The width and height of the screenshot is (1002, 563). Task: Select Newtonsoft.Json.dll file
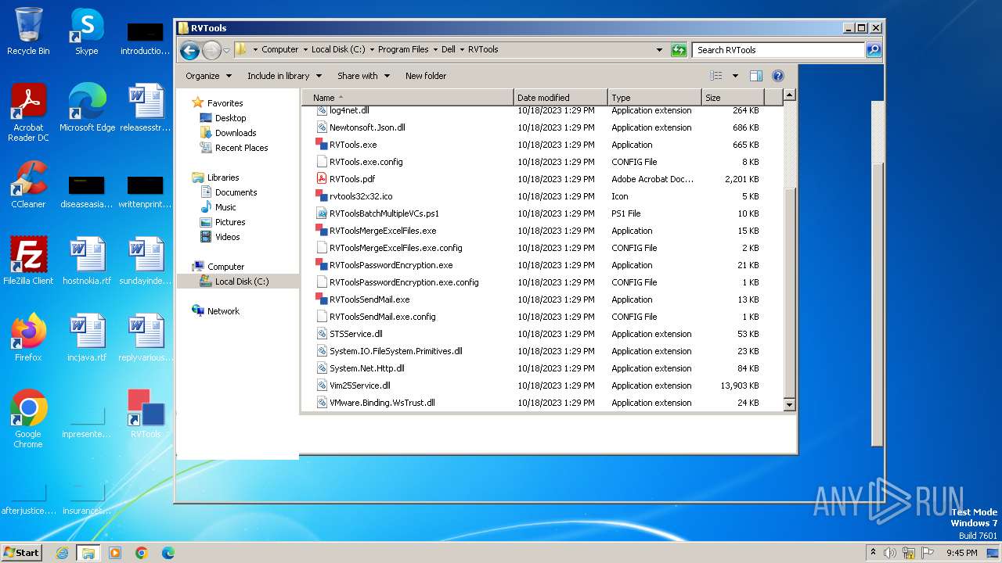click(367, 127)
